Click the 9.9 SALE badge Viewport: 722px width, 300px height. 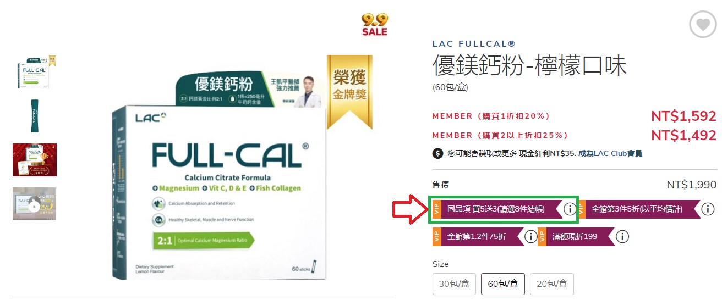(375, 25)
